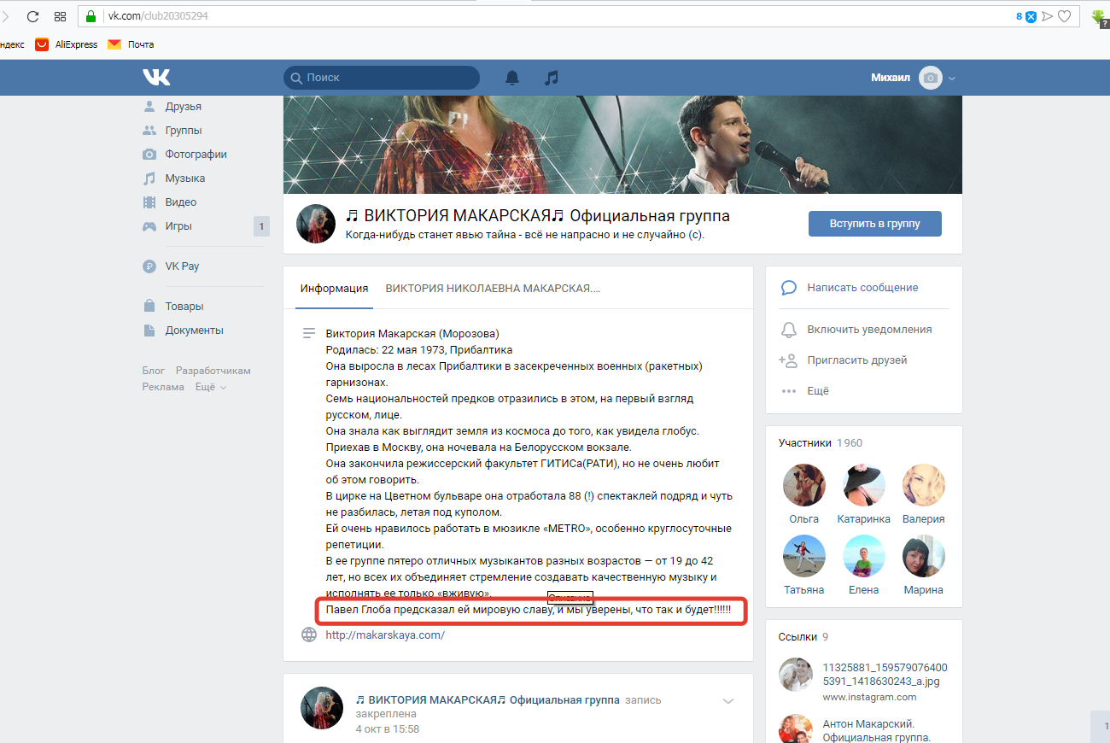The image size is (1110, 743).
Task: Select the ВИКТОРИЯ НИКОЛАЕВНА МАКАРСКАЯ tab
Action: tap(493, 288)
